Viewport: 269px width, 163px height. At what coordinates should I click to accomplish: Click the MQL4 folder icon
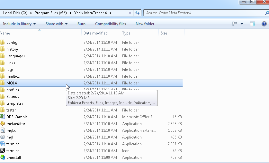click(2, 83)
